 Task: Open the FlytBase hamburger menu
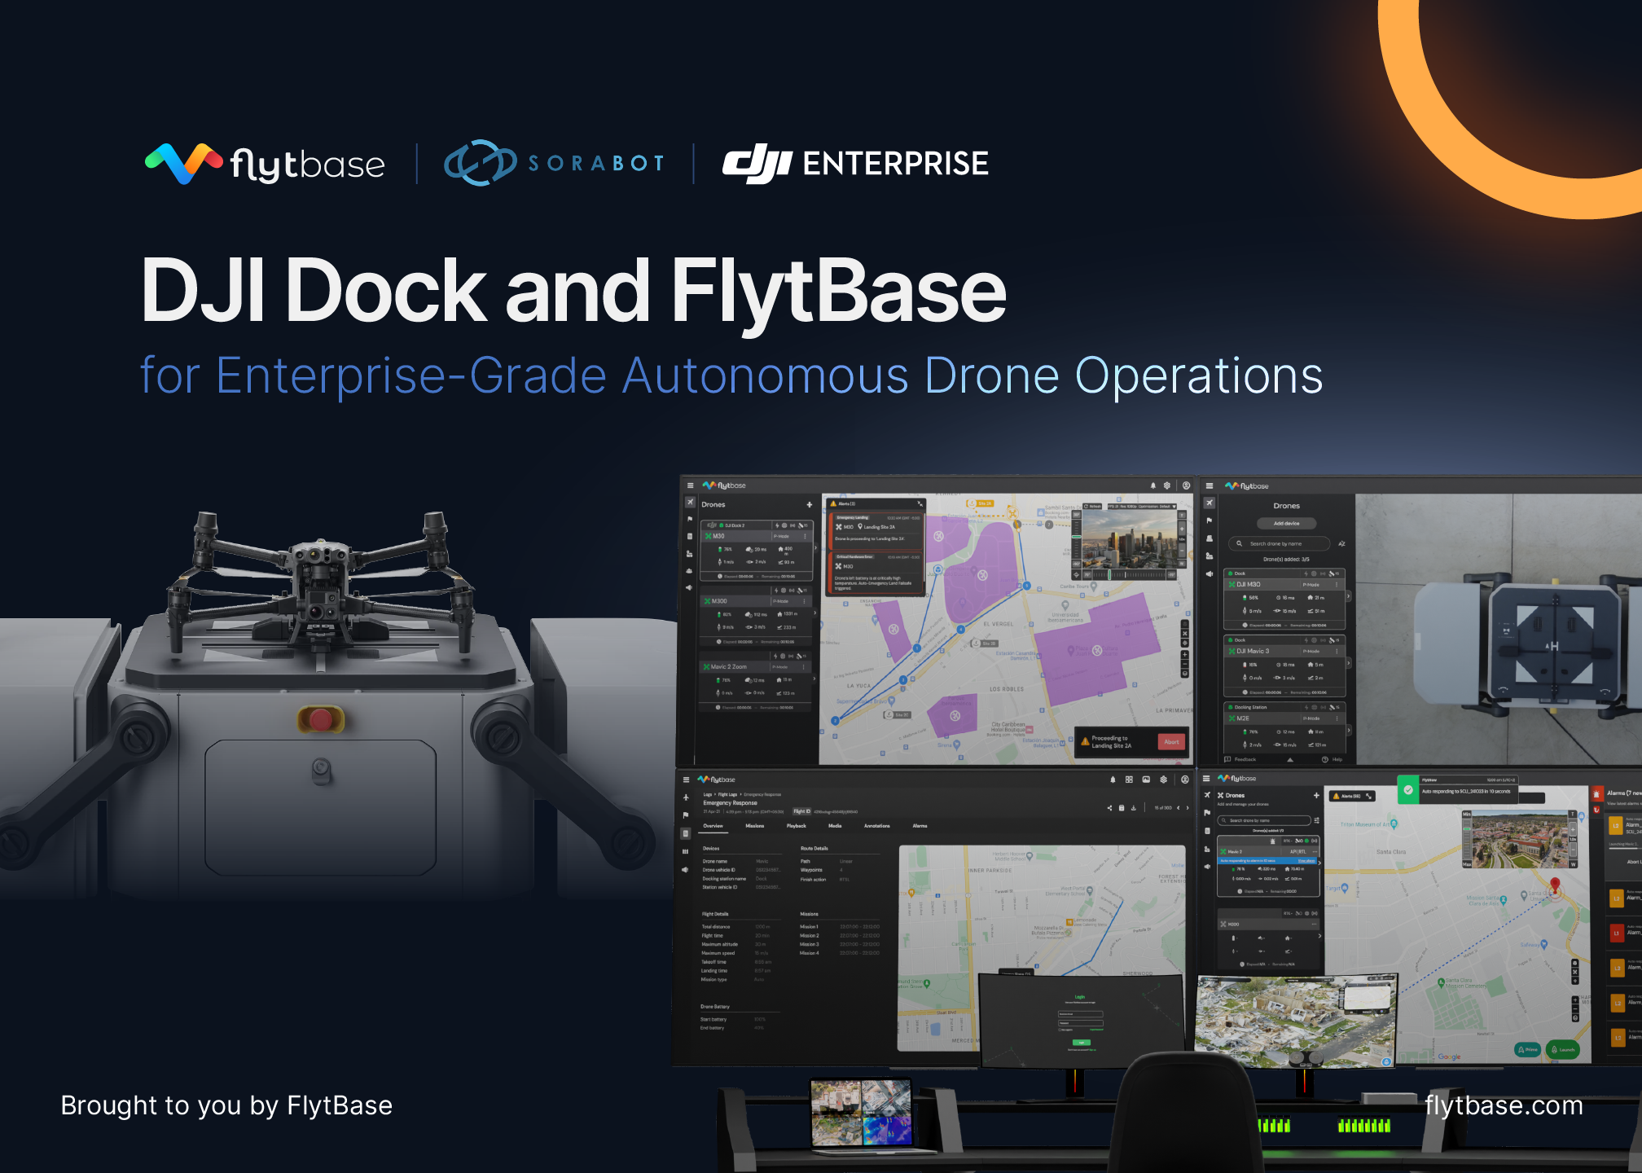690,485
